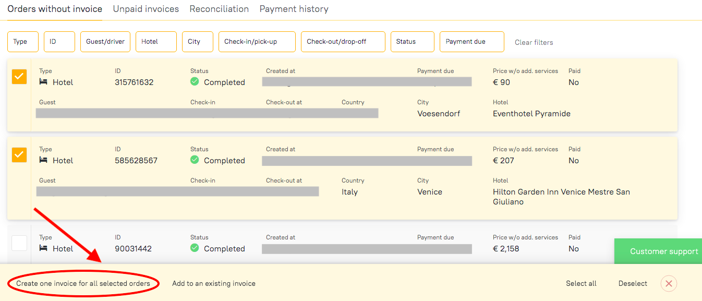
Task: Uncheck the checkbox for order 585628567
Action: [x=19, y=155]
